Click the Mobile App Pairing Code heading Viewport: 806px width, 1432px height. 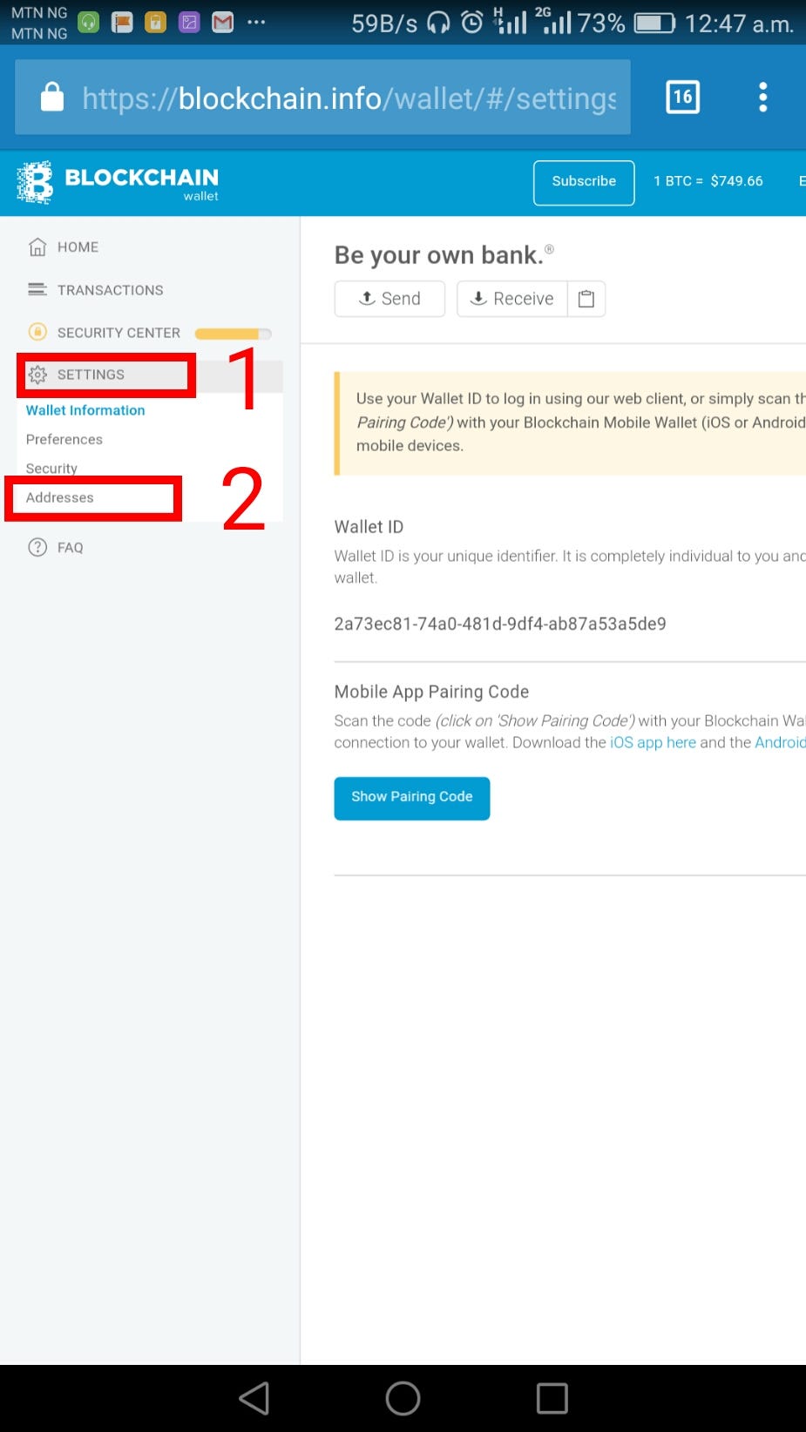[x=431, y=692]
